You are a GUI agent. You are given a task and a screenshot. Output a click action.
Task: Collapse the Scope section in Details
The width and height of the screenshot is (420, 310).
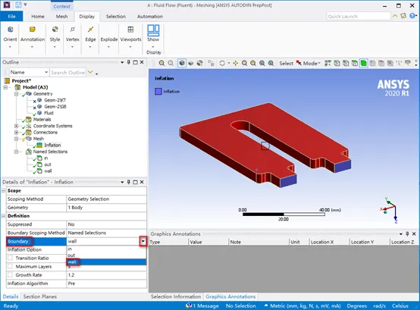tap(4, 190)
